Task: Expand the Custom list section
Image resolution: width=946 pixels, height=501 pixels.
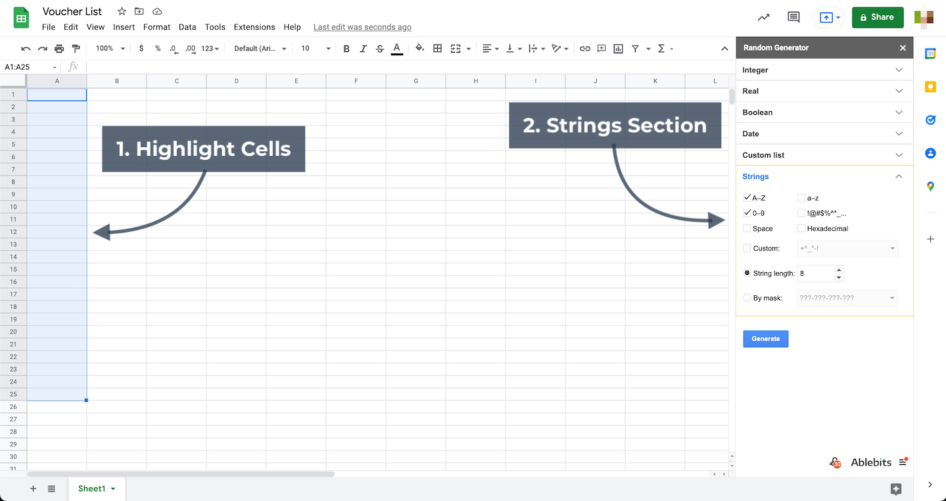Action: (x=824, y=155)
